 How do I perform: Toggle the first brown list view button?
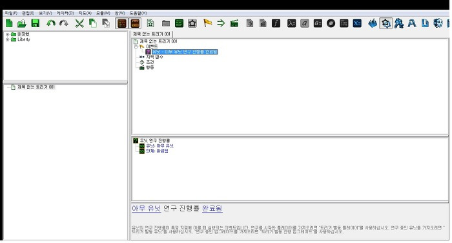pyautogui.click(x=121, y=23)
